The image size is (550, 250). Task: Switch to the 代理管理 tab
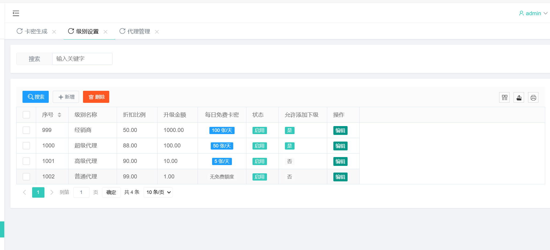[x=139, y=32]
